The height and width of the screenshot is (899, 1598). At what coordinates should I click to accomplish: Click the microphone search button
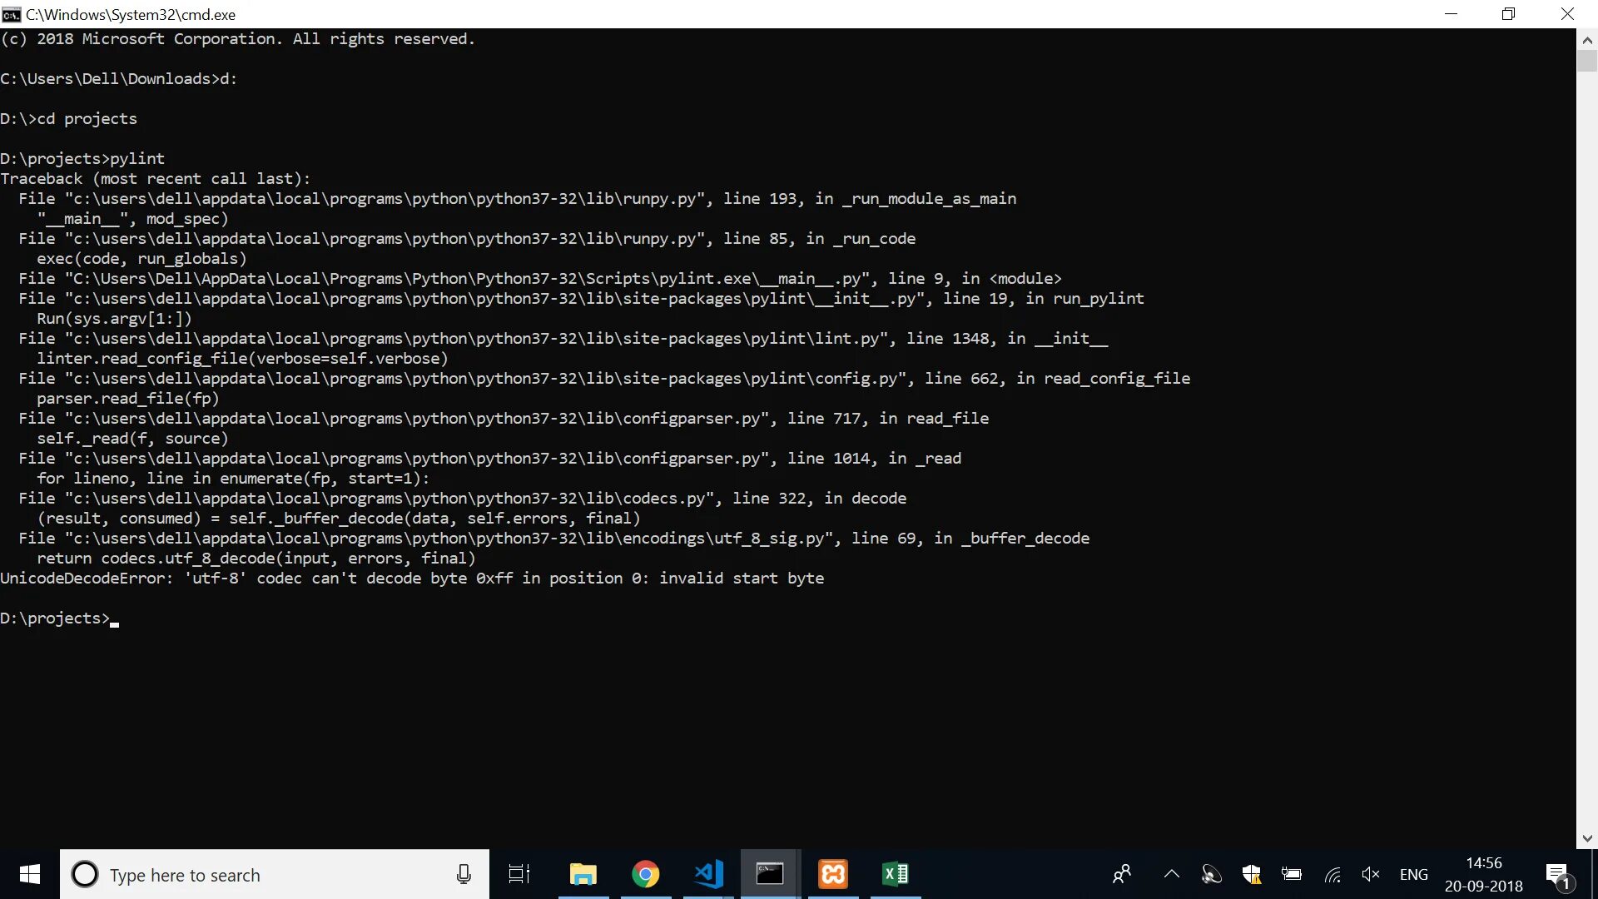tap(463, 874)
